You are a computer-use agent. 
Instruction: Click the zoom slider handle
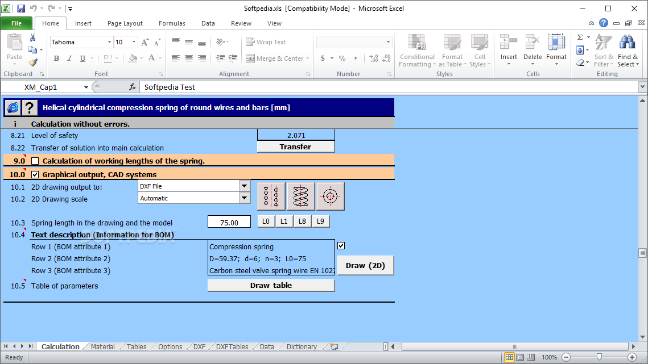coord(599,357)
